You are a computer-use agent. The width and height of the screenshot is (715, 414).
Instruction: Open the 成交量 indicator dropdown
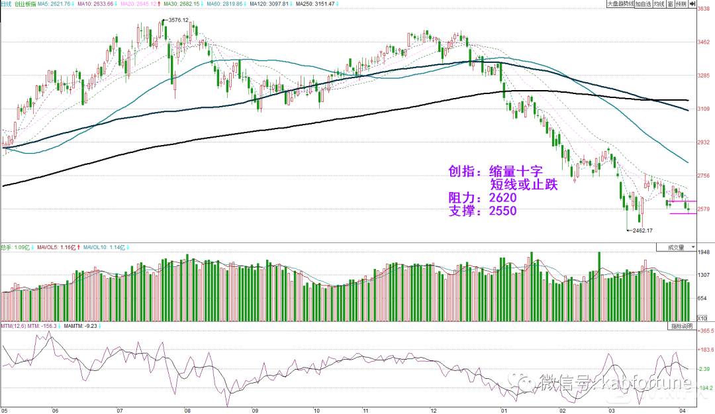677,247
